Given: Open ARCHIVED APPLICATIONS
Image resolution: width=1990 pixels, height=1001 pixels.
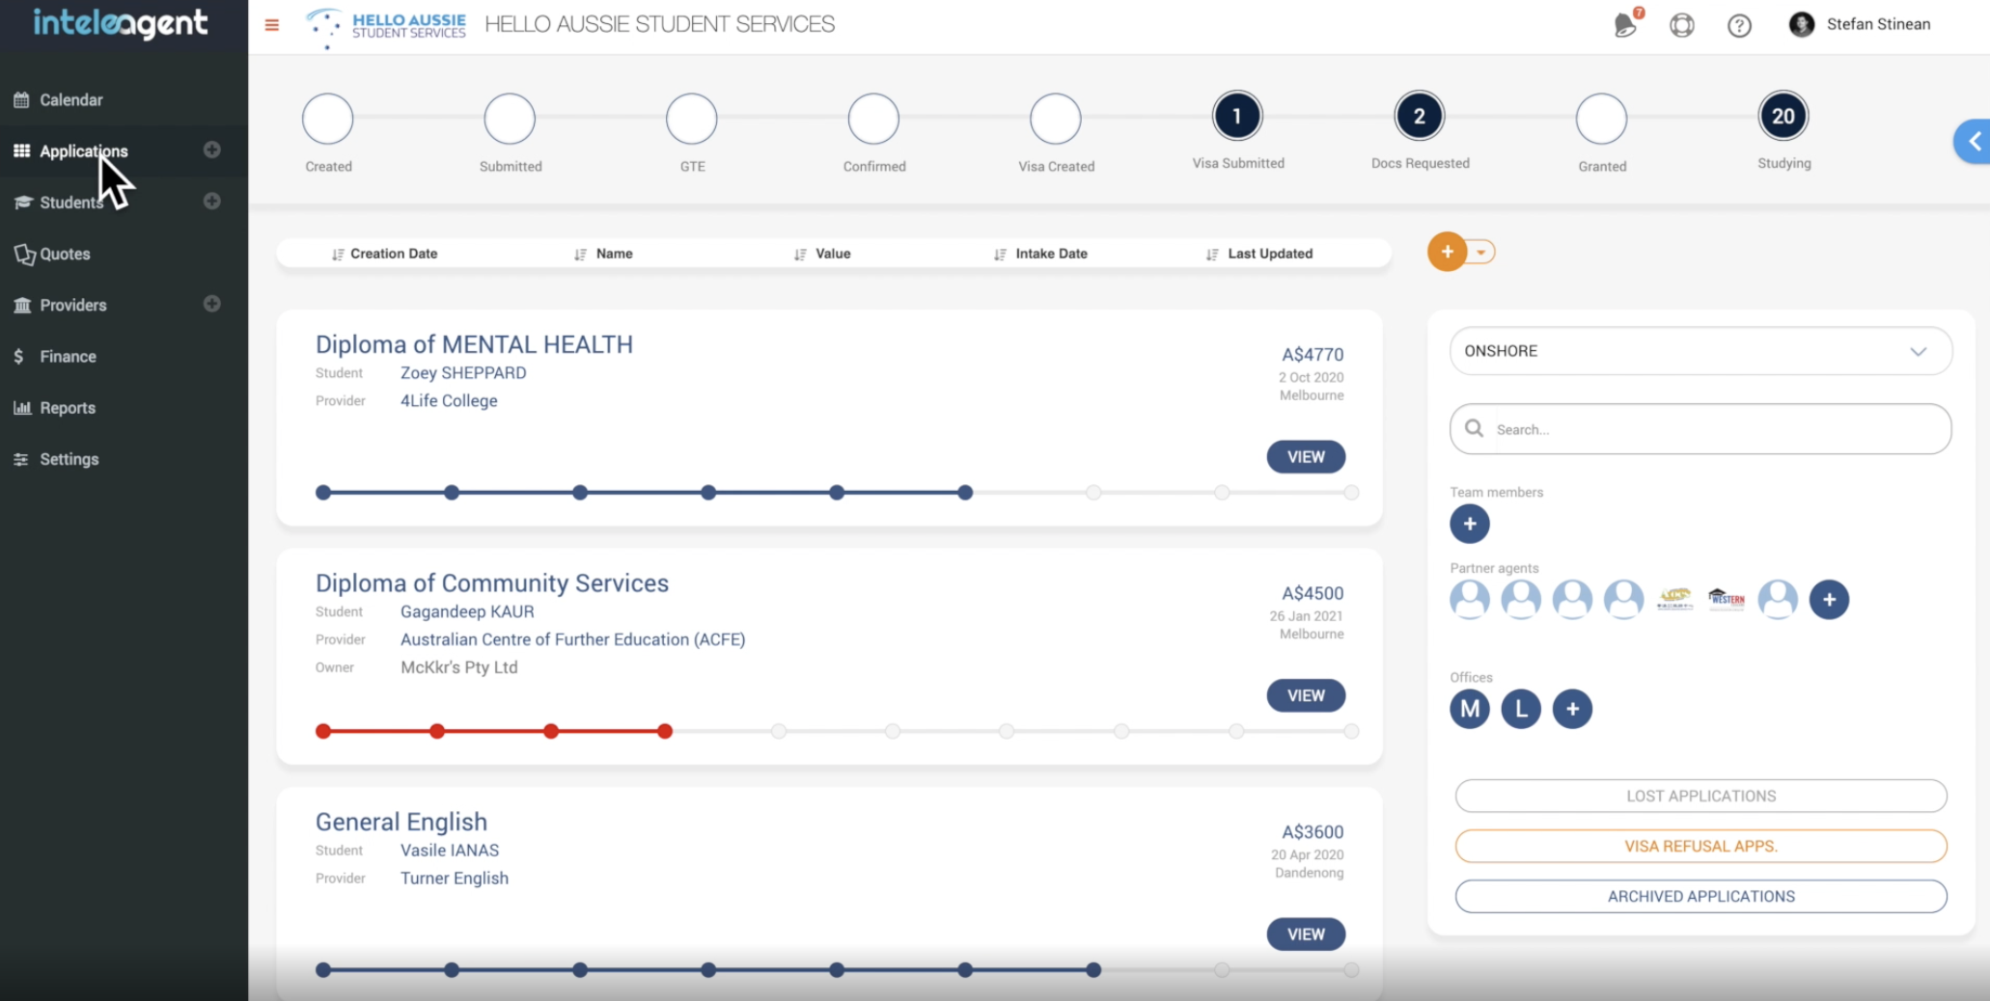Looking at the screenshot, I should tap(1700, 896).
